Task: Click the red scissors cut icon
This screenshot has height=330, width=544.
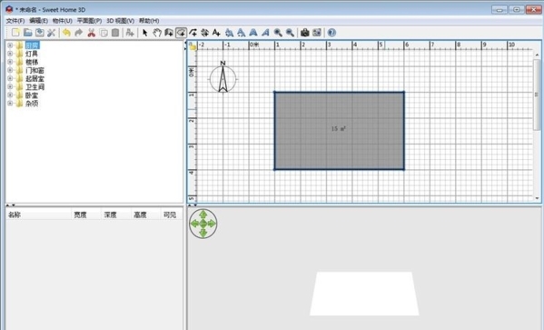Action: click(91, 33)
